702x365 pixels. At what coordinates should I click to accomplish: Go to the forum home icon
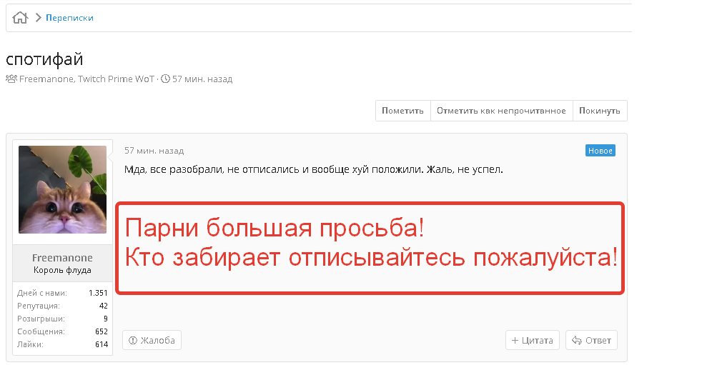click(x=20, y=18)
